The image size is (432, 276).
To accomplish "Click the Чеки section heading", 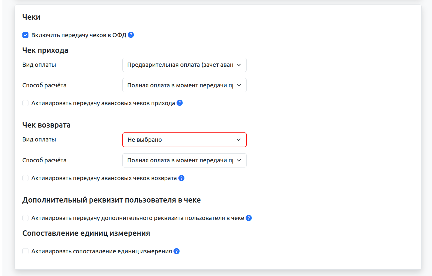I will [x=31, y=17].
